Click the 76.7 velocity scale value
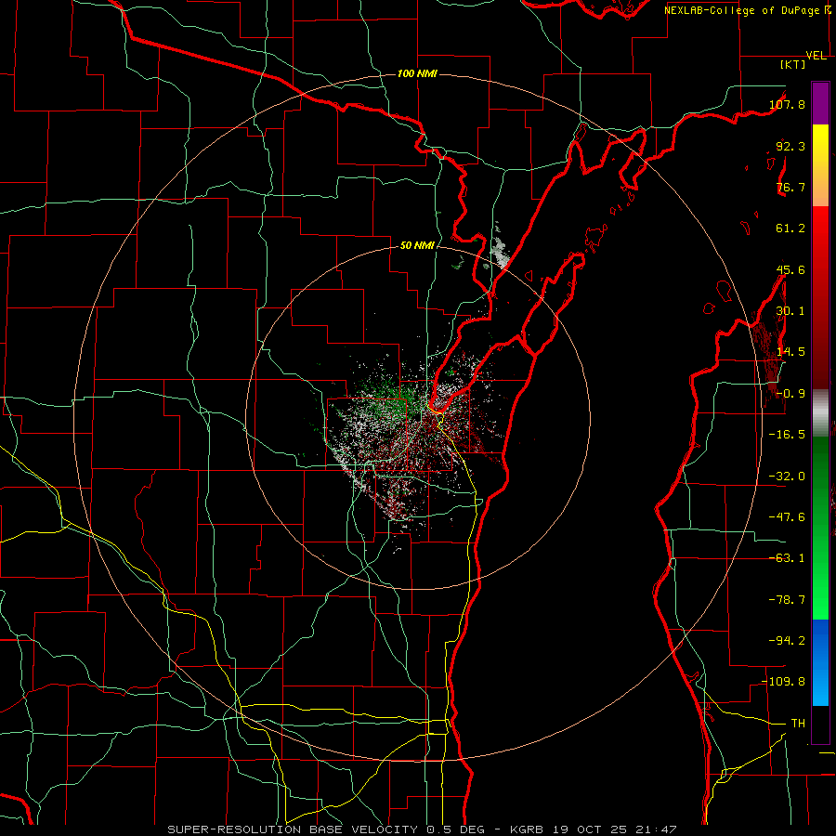 click(x=790, y=187)
